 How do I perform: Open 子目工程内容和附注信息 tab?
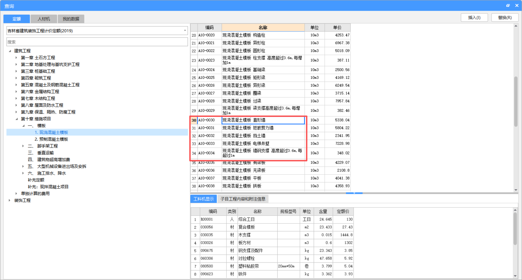[x=243, y=199]
